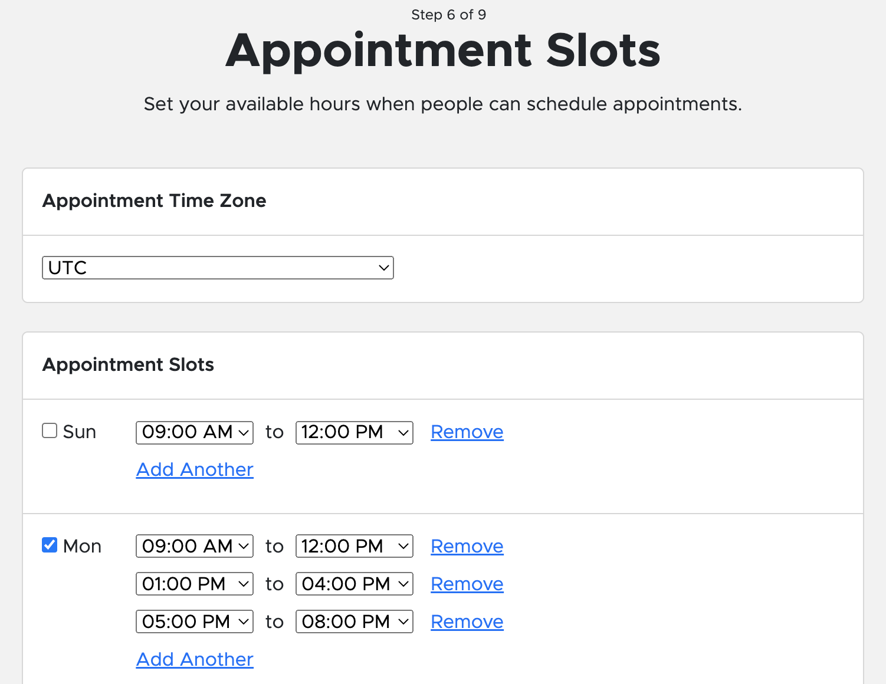886x684 pixels.
Task: Open Sunday's 12:00 PM end time dropdown
Action: click(x=354, y=432)
